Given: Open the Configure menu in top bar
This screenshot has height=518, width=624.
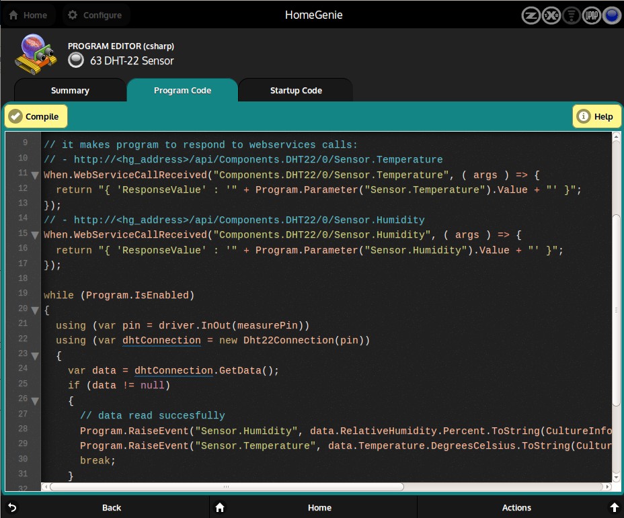Looking at the screenshot, I should click(95, 15).
